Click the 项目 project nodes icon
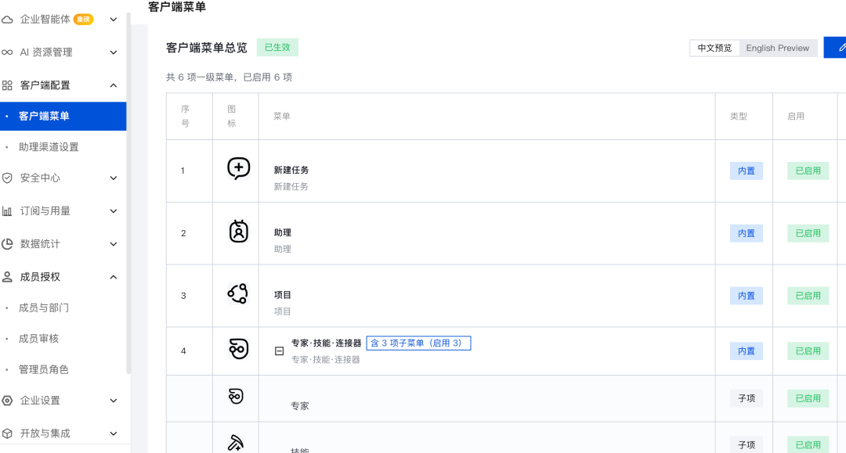The width and height of the screenshot is (846, 453). pos(238,293)
